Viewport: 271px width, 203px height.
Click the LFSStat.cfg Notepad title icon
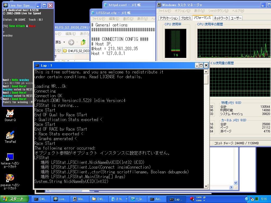(x=93, y=13)
